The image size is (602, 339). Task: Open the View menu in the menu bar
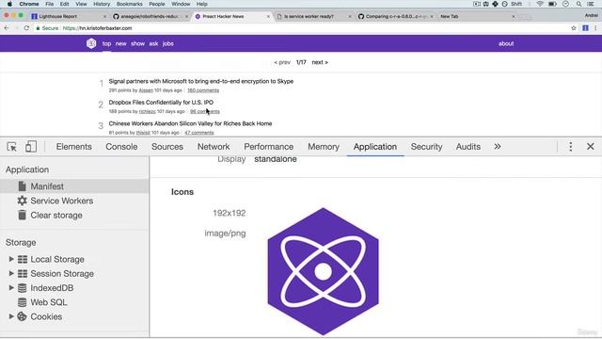(x=81, y=4)
